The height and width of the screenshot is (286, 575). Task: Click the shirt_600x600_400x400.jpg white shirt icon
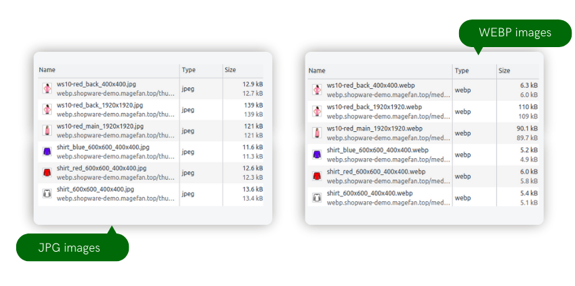[47, 194]
